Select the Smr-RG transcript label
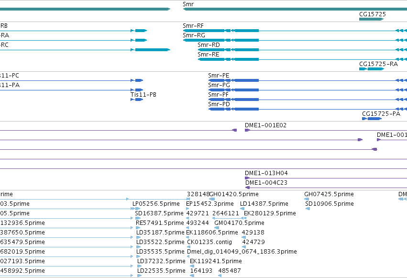 point(194,35)
